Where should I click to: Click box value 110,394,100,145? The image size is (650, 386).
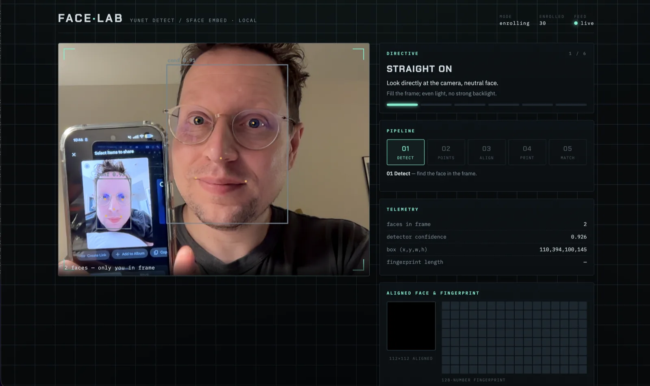coord(563,249)
